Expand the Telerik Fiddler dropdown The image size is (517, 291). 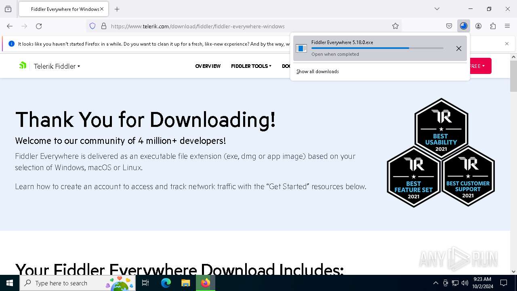(x=57, y=66)
